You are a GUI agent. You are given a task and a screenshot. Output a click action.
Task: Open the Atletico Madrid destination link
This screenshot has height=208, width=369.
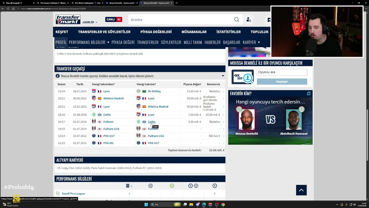point(158,107)
